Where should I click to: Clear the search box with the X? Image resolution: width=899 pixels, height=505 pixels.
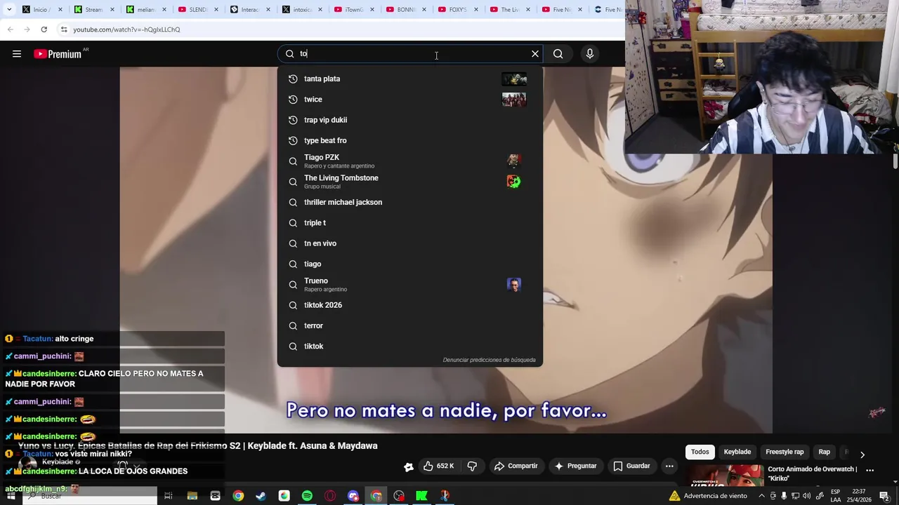535,54
